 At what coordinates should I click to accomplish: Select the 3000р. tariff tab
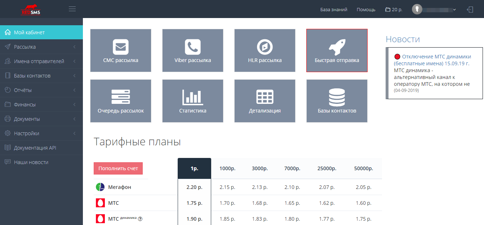tap(260, 168)
